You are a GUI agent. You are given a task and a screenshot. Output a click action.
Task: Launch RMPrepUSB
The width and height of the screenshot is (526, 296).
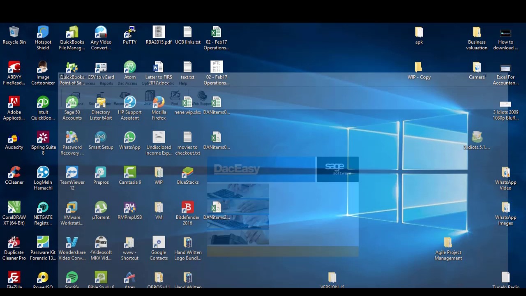pos(130,211)
